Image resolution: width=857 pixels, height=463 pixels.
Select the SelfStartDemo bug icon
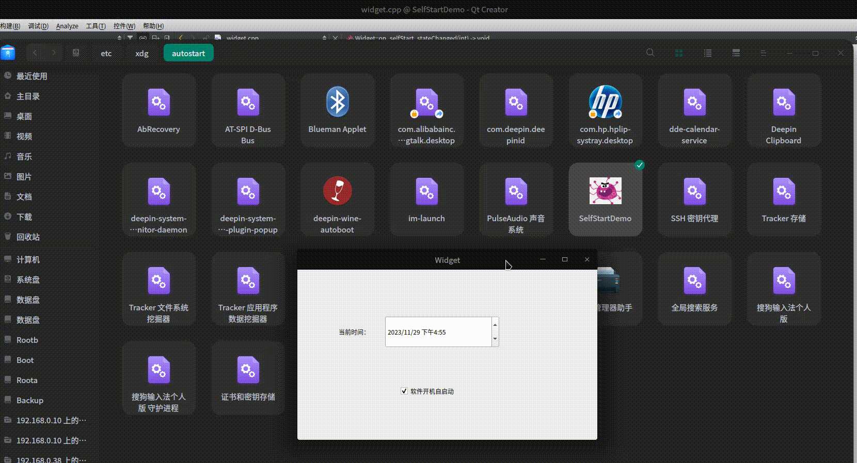tap(605, 191)
